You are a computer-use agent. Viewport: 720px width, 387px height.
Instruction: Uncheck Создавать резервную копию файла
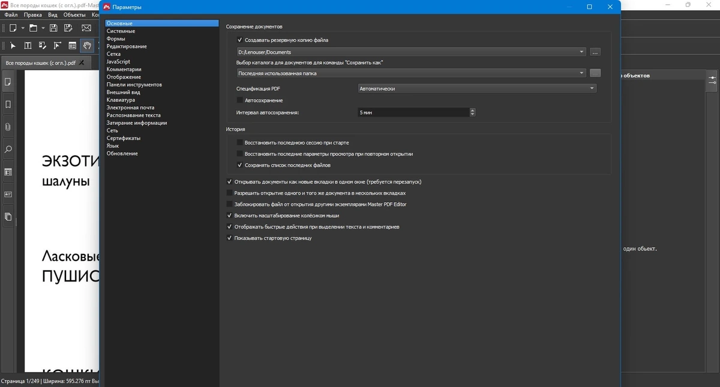240,40
